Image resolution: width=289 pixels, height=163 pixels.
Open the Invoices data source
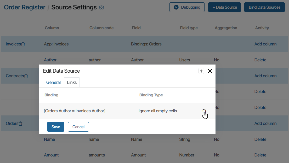(13, 44)
